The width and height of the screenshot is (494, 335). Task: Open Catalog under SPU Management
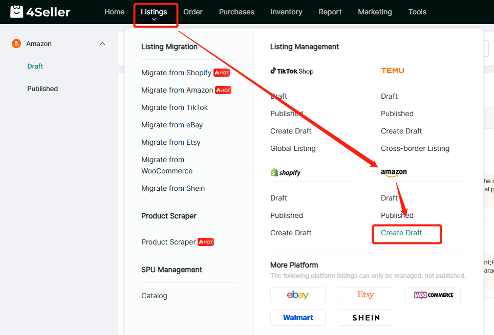154,296
